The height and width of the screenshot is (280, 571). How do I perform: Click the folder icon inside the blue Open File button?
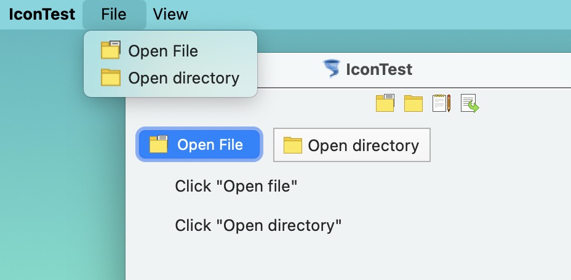[159, 144]
